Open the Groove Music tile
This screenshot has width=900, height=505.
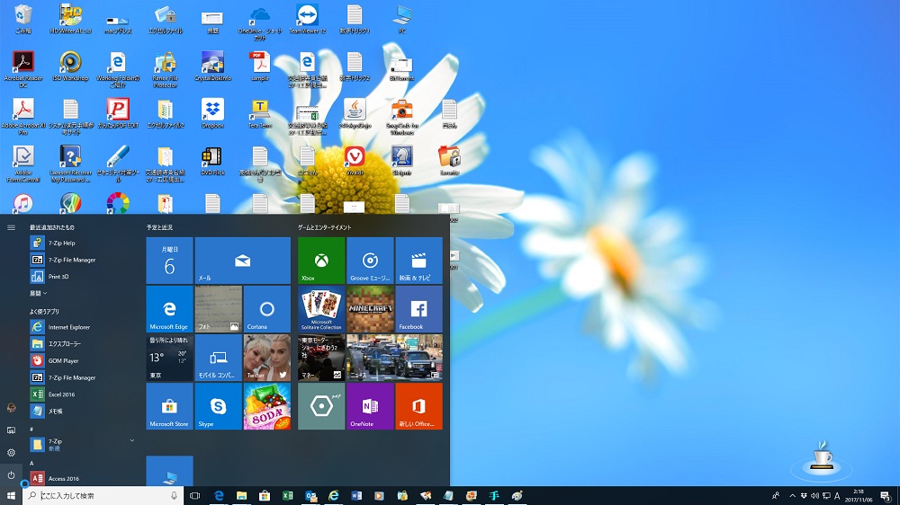click(370, 261)
